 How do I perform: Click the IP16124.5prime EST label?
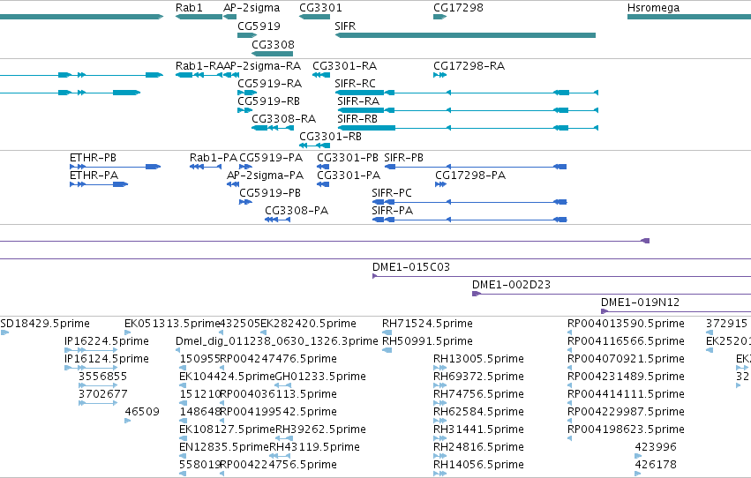[x=106, y=359]
